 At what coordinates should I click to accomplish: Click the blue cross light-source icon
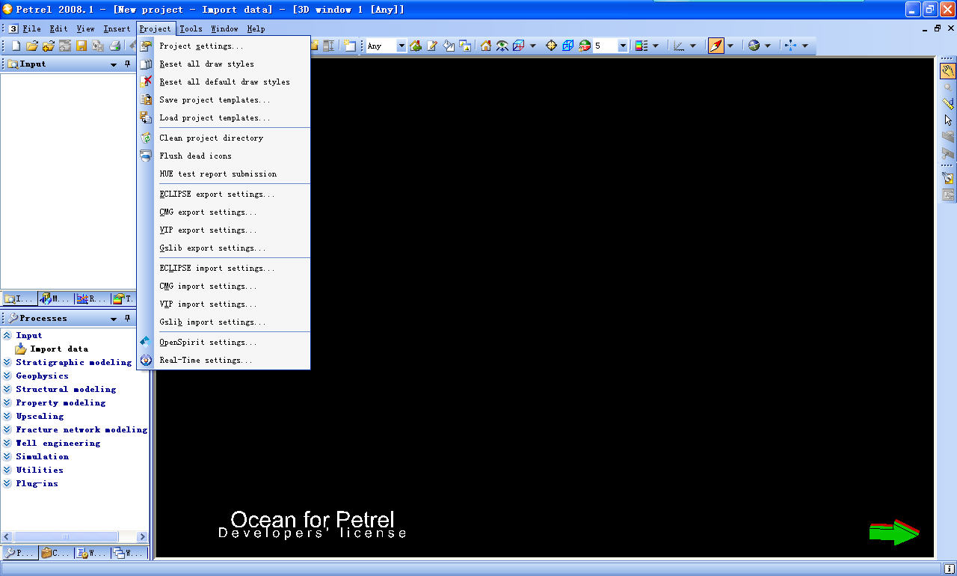tap(791, 46)
